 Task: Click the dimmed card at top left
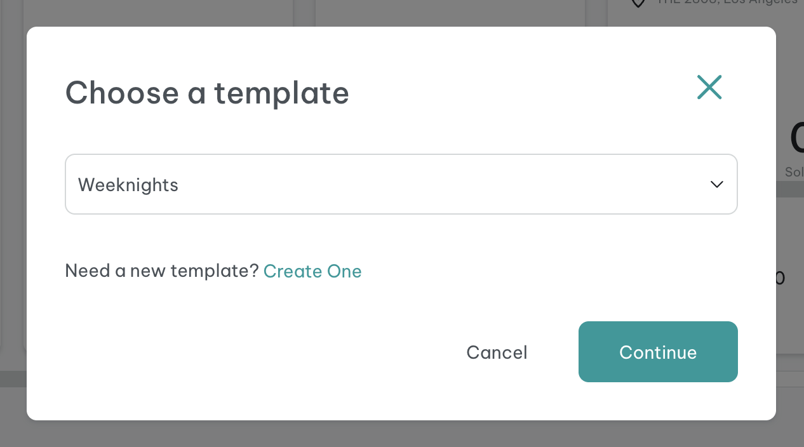tap(158, 13)
